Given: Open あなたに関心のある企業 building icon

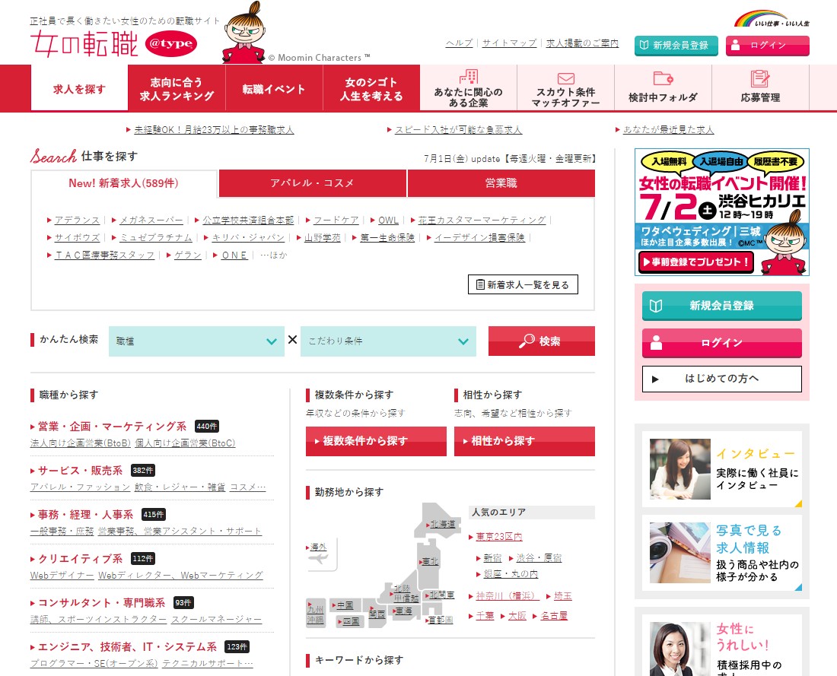Looking at the screenshot, I should click(x=469, y=77).
